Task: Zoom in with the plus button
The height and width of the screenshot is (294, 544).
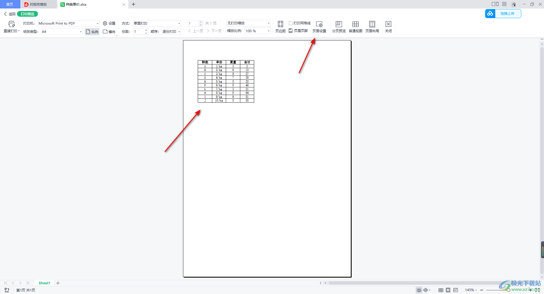Action: point(530,290)
